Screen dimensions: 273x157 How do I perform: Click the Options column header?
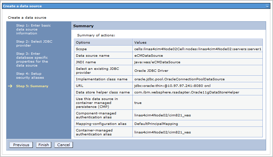pos(83,42)
